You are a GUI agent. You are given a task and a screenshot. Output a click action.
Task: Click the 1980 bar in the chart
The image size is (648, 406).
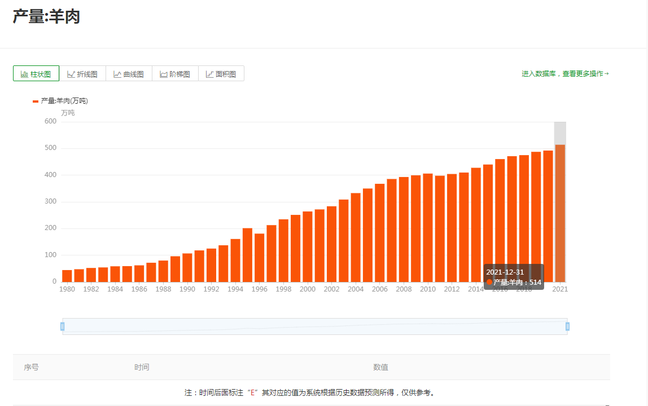point(67,276)
